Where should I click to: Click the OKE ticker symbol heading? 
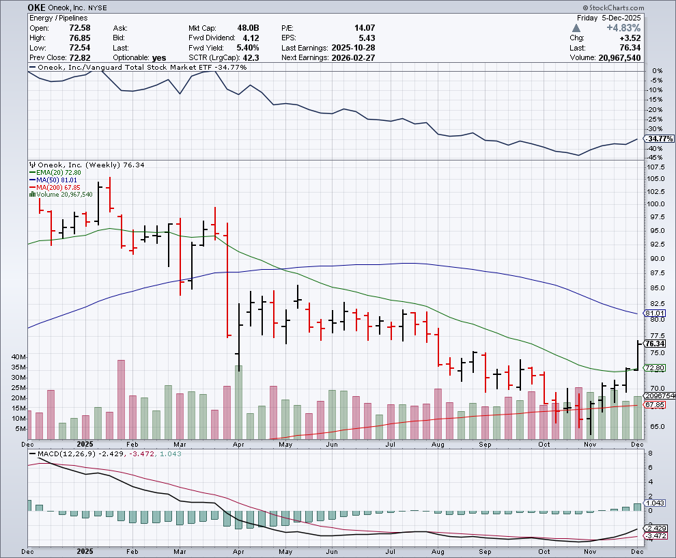pos(37,7)
